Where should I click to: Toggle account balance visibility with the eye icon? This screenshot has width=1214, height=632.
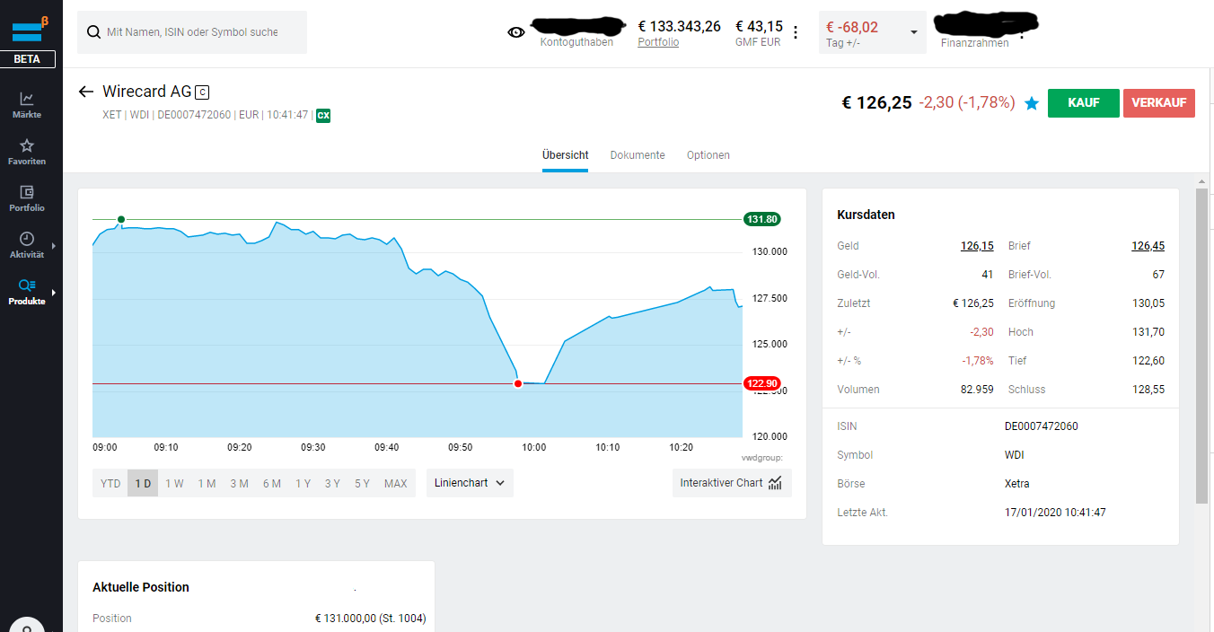515,31
